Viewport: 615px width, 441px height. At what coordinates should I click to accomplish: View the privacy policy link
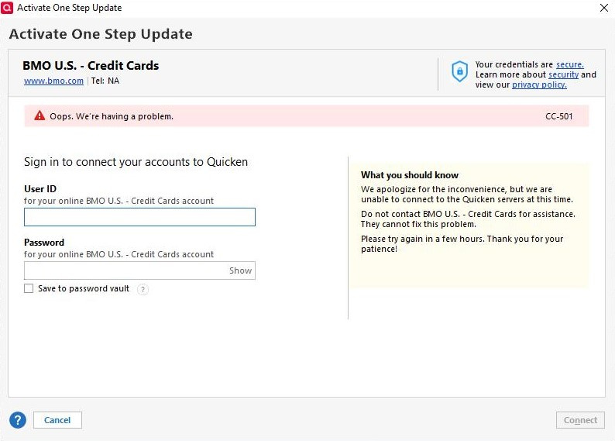click(x=539, y=84)
